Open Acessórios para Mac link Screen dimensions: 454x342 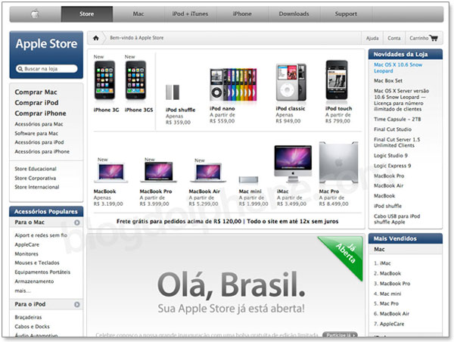pyautogui.click(x=39, y=124)
